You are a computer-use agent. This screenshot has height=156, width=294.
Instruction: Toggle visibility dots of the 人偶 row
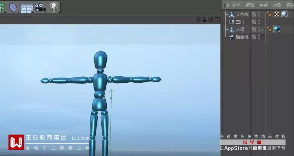[259, 29]
